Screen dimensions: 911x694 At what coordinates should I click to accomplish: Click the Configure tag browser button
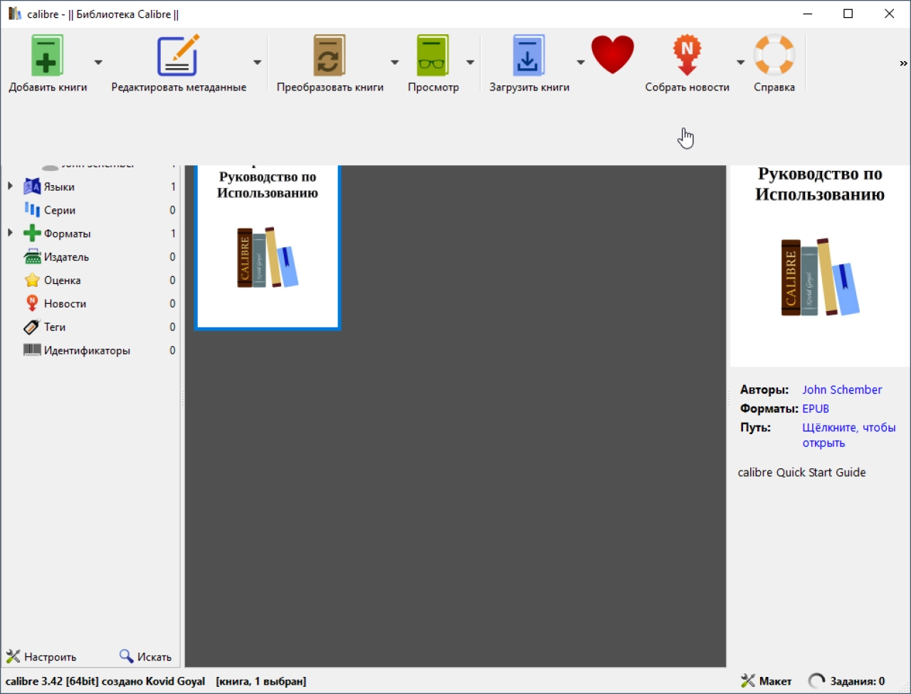coord(41,656)
